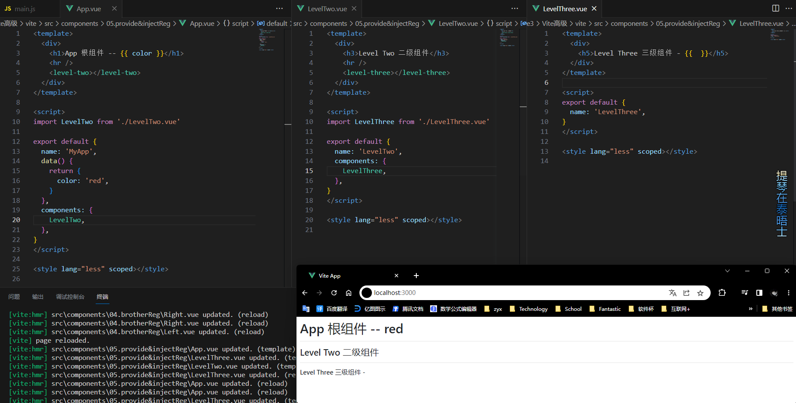Open more actions for App.vue editor group
The image size is (796, 403).
click(280, 9)
